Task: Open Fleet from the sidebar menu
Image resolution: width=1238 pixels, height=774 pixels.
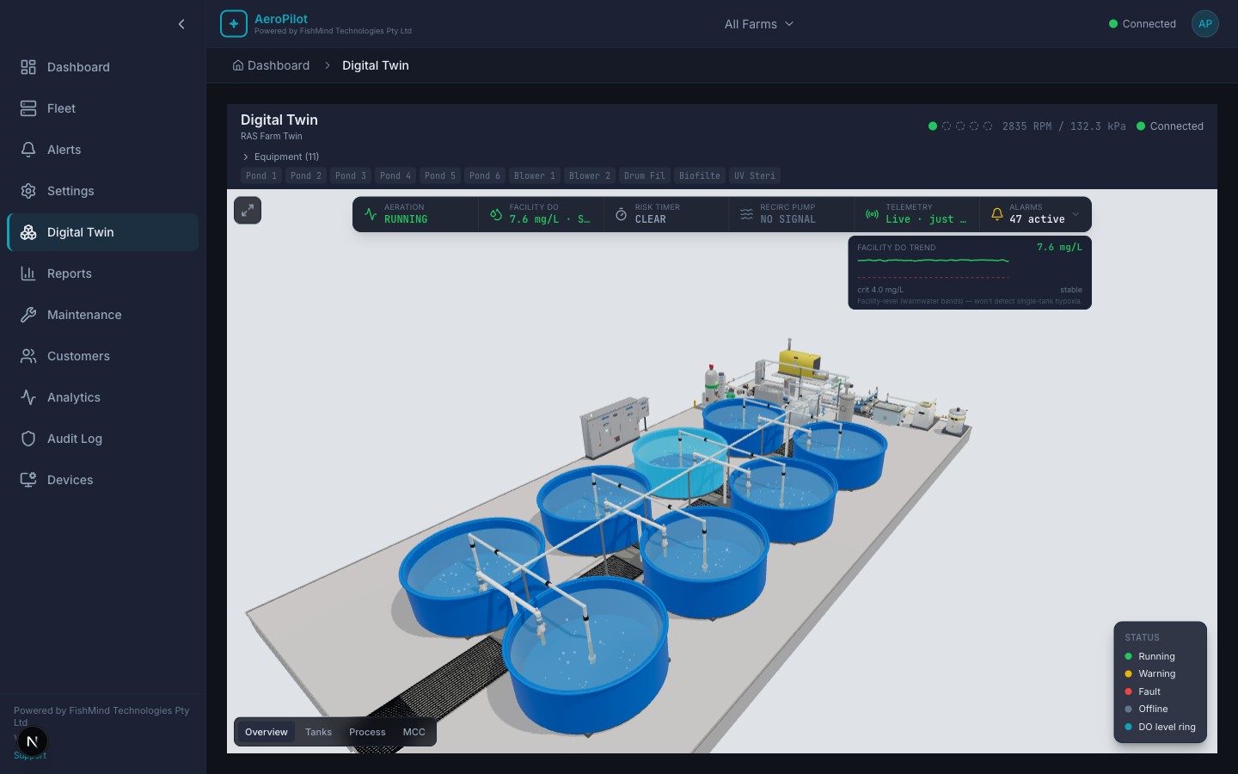Action: coord(103,108)
